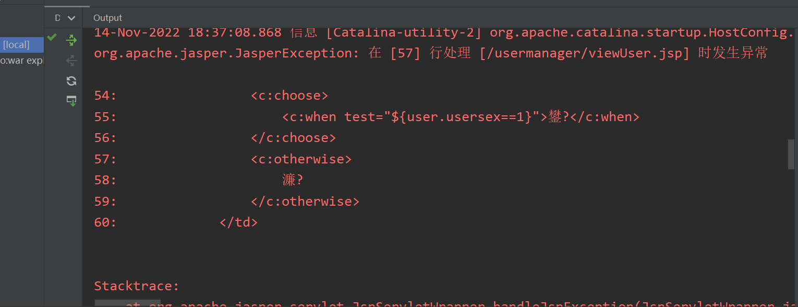The image size is (798, 307).
Task: Click the grayed-out Undeploy arrows icon
Action: [x=71, y=61]
